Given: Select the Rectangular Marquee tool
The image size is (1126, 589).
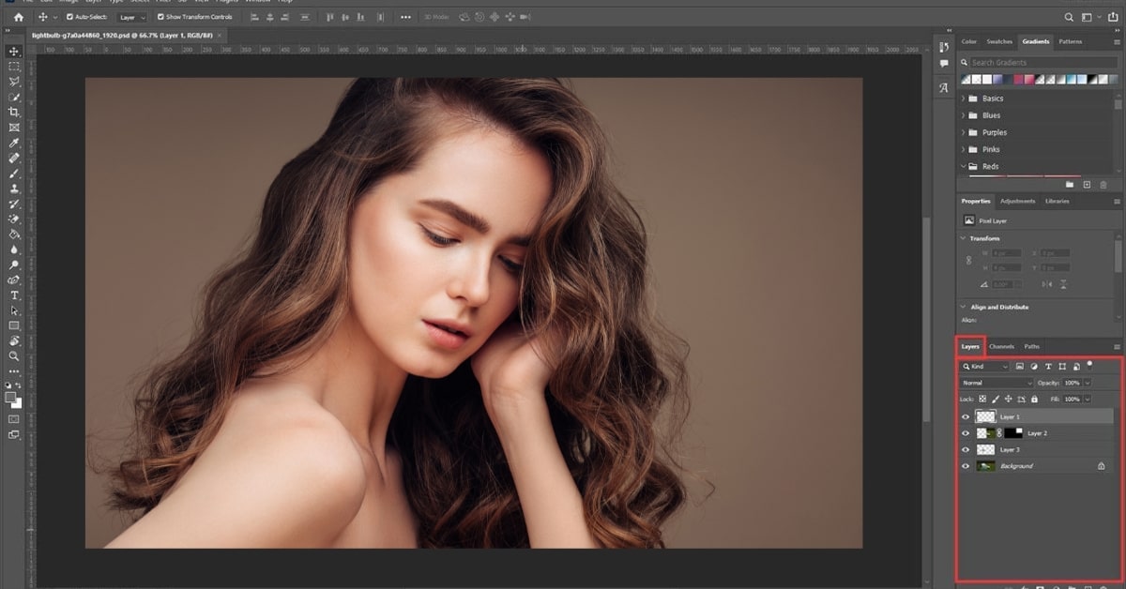Looking at the screenshot, I should (14, 67).
